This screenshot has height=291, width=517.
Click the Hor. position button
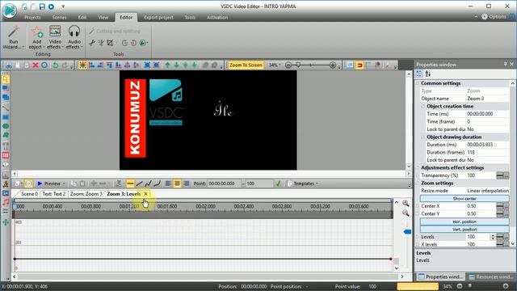464,221
